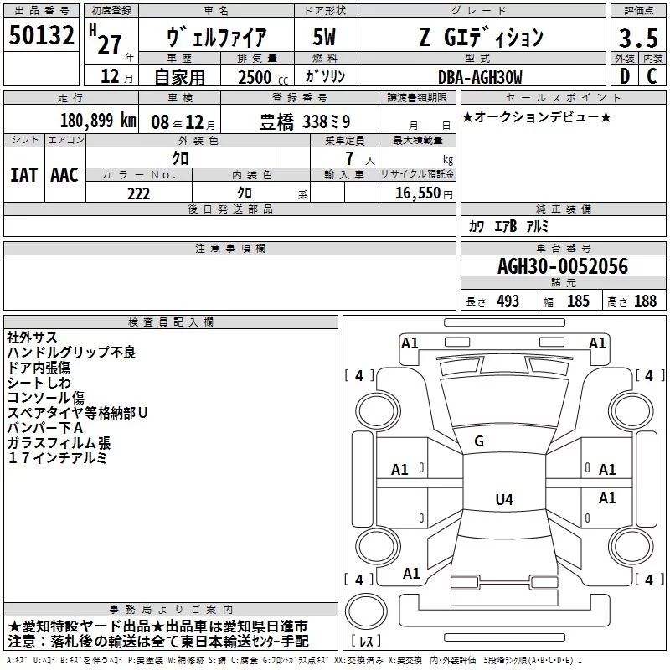Select windshield damage mark G
670x670 pixels.
point(479,441)
